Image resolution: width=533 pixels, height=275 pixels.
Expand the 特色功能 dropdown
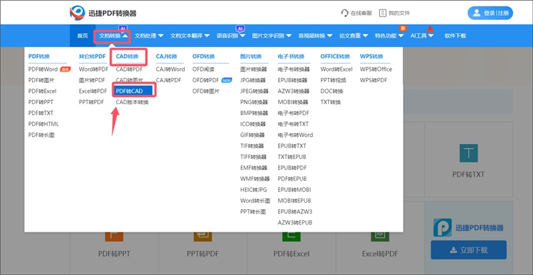(x=389, y=35)
